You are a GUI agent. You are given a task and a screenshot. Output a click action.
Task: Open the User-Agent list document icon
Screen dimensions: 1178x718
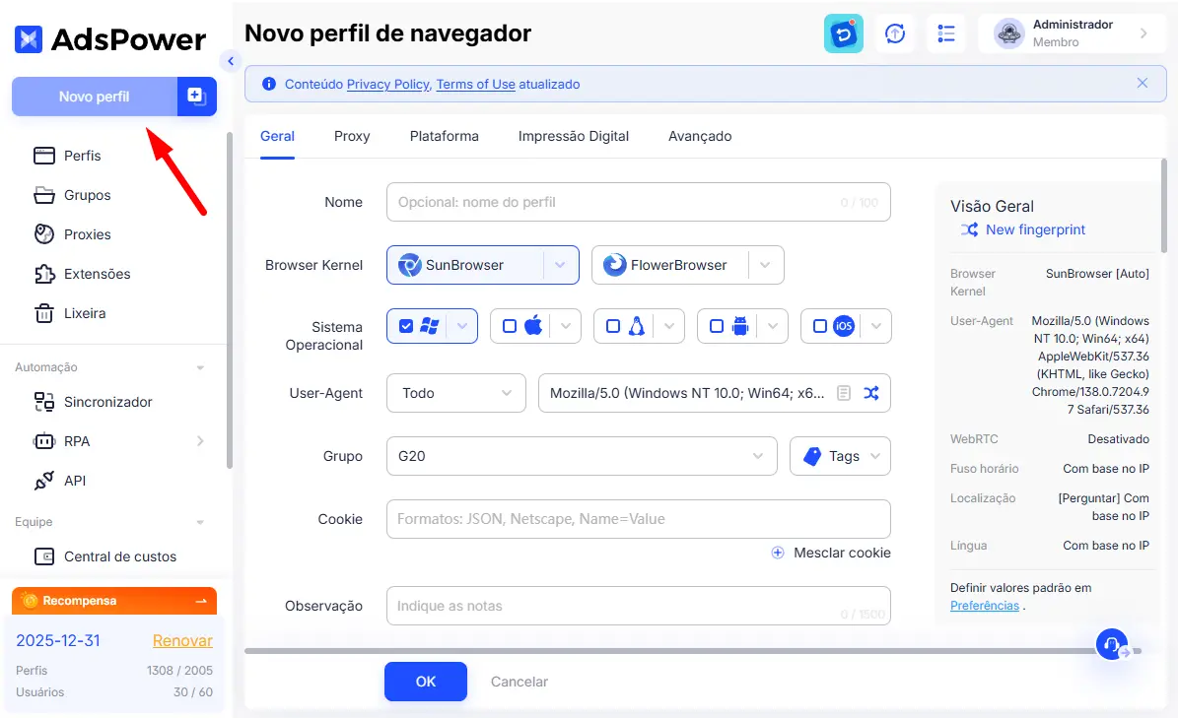[844, 393]
